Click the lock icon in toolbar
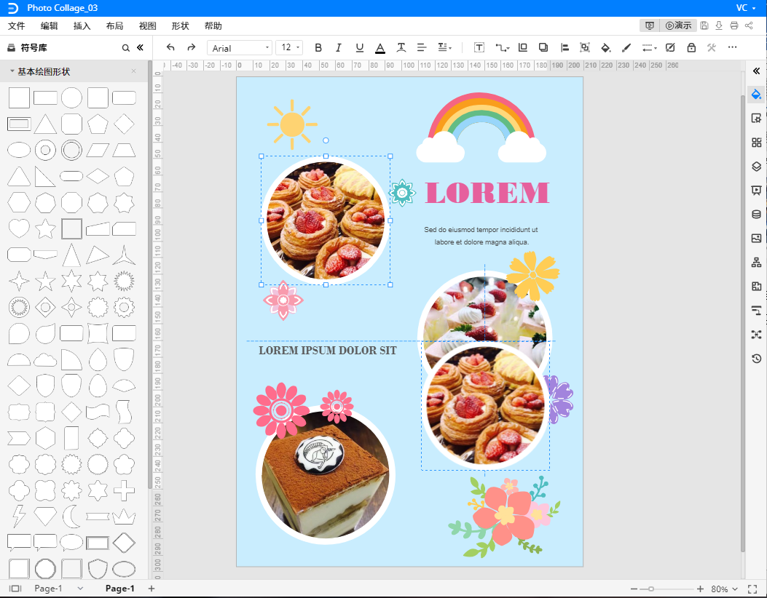The width and height of the screenshot is (767, 598). click(x=691, y=47)
